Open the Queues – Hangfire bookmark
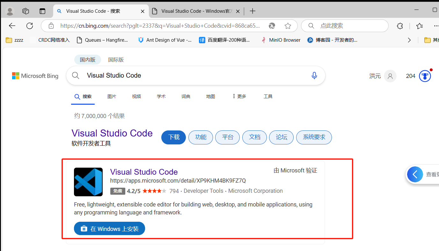 pyautogui.click(x=102, y=40)
